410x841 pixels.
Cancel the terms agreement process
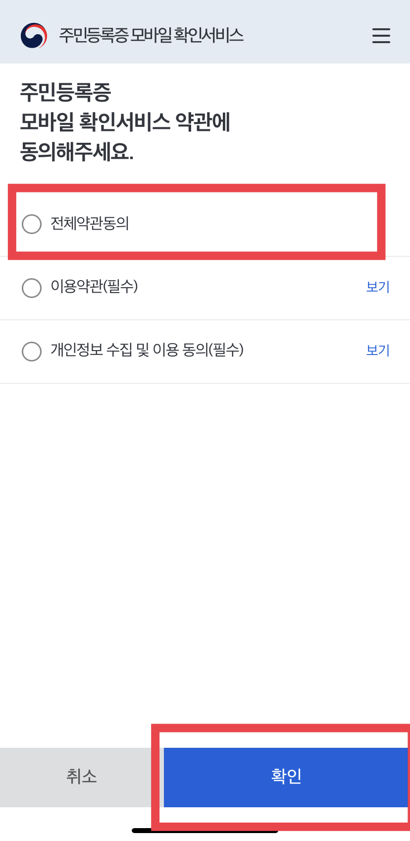tap(81, 777)
